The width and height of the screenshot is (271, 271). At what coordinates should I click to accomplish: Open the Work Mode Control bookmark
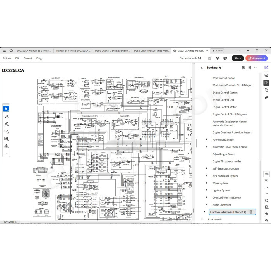pos(223,78)
